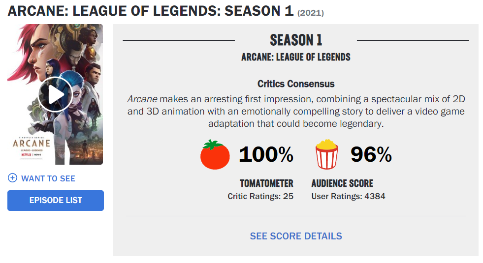This screenshot has width=483, height=263.
Task: Click the popcorn bucket audience icon
Action: 327,154
